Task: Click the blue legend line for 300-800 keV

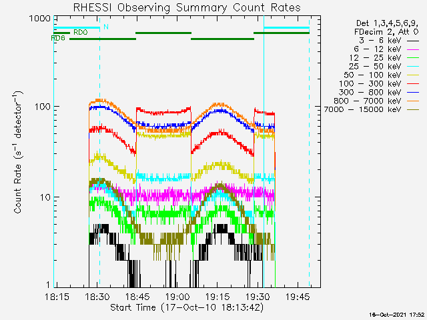Action: pos(413,93)
